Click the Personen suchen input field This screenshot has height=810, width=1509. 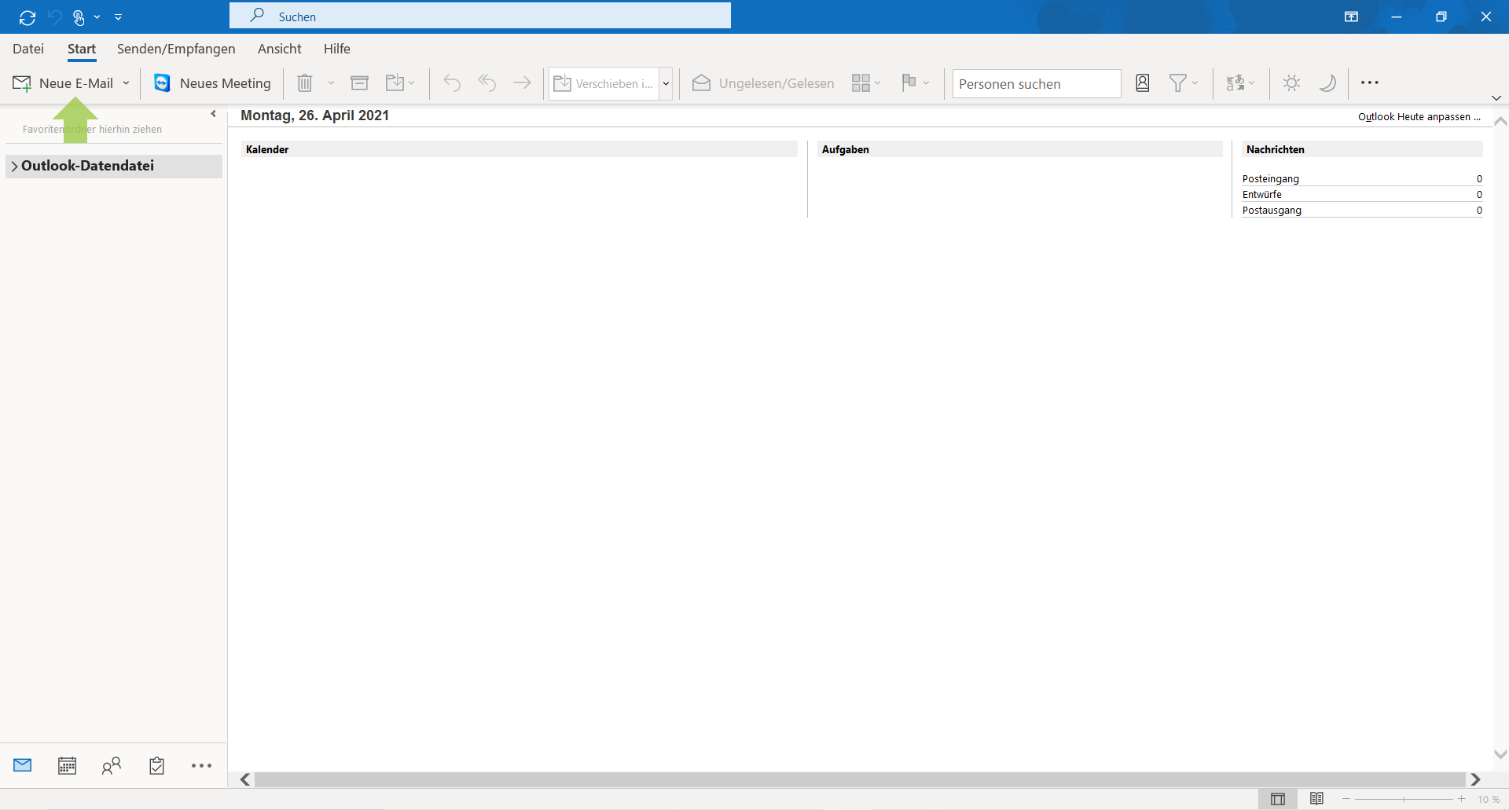[x=1036, y=84]
